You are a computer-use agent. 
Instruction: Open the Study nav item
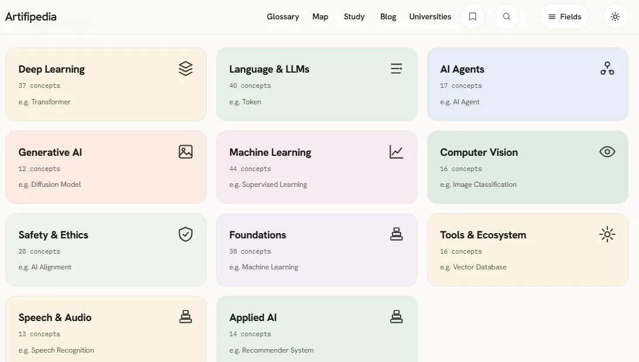point(354,17)
